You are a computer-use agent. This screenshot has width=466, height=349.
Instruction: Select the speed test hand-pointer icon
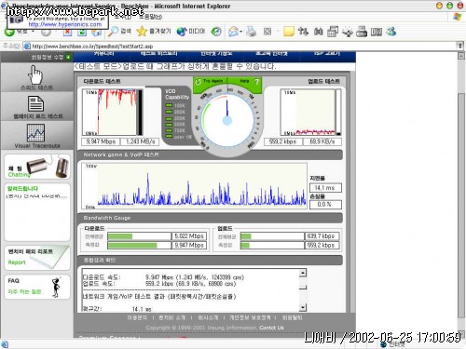35,75
